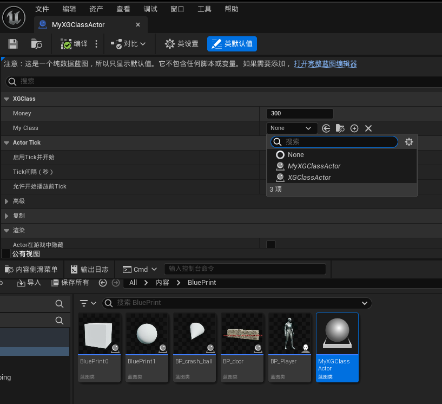Click upper search icon in sources panel
442x404 pixels.
(x=59, y=304)
